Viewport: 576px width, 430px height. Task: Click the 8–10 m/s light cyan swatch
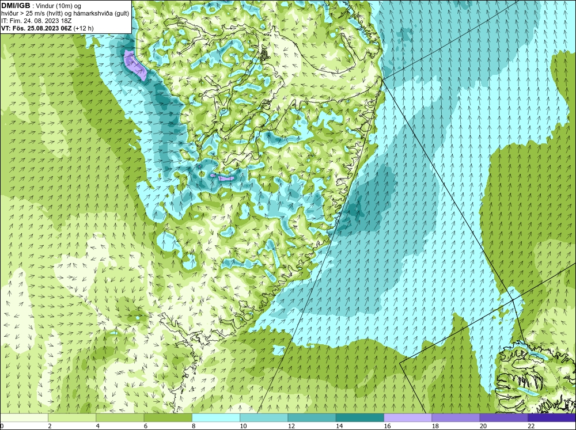point(216,417)
